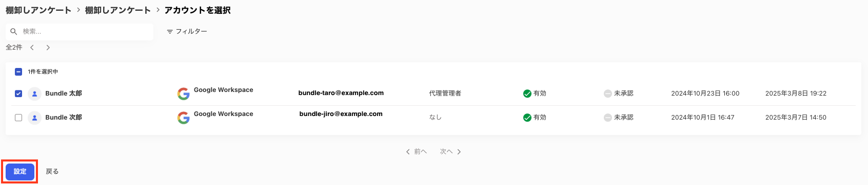Click green 有効 check icon for Bundle 次郎
The width and height of the screenshot is (868, 185).
click(x=527, y=118)
